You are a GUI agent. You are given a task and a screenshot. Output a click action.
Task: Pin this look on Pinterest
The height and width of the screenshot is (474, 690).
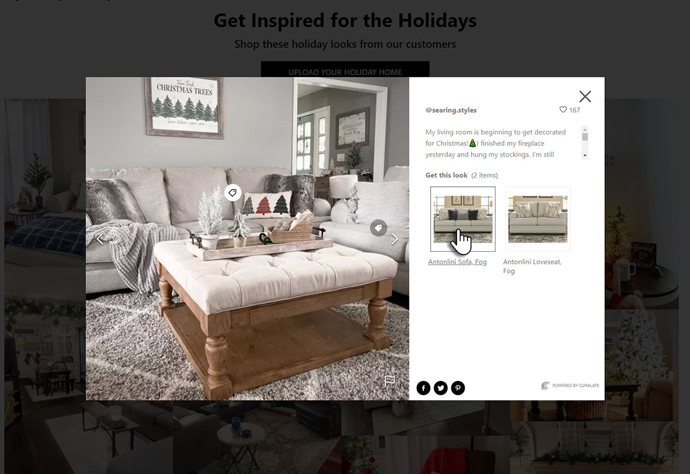coord(458,388)
